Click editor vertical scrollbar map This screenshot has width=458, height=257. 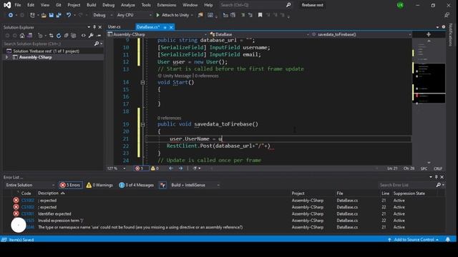[429, 101]
